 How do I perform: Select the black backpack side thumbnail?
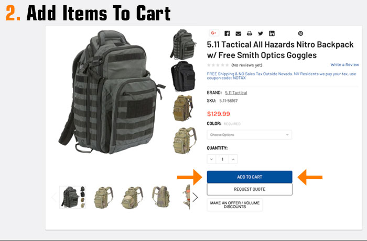pos(183,76)
